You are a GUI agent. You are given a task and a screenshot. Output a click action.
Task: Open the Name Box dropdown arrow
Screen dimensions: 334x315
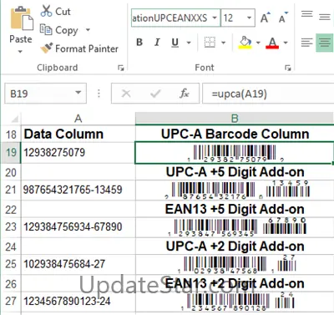pyautogui.click(x=78, y=93)
